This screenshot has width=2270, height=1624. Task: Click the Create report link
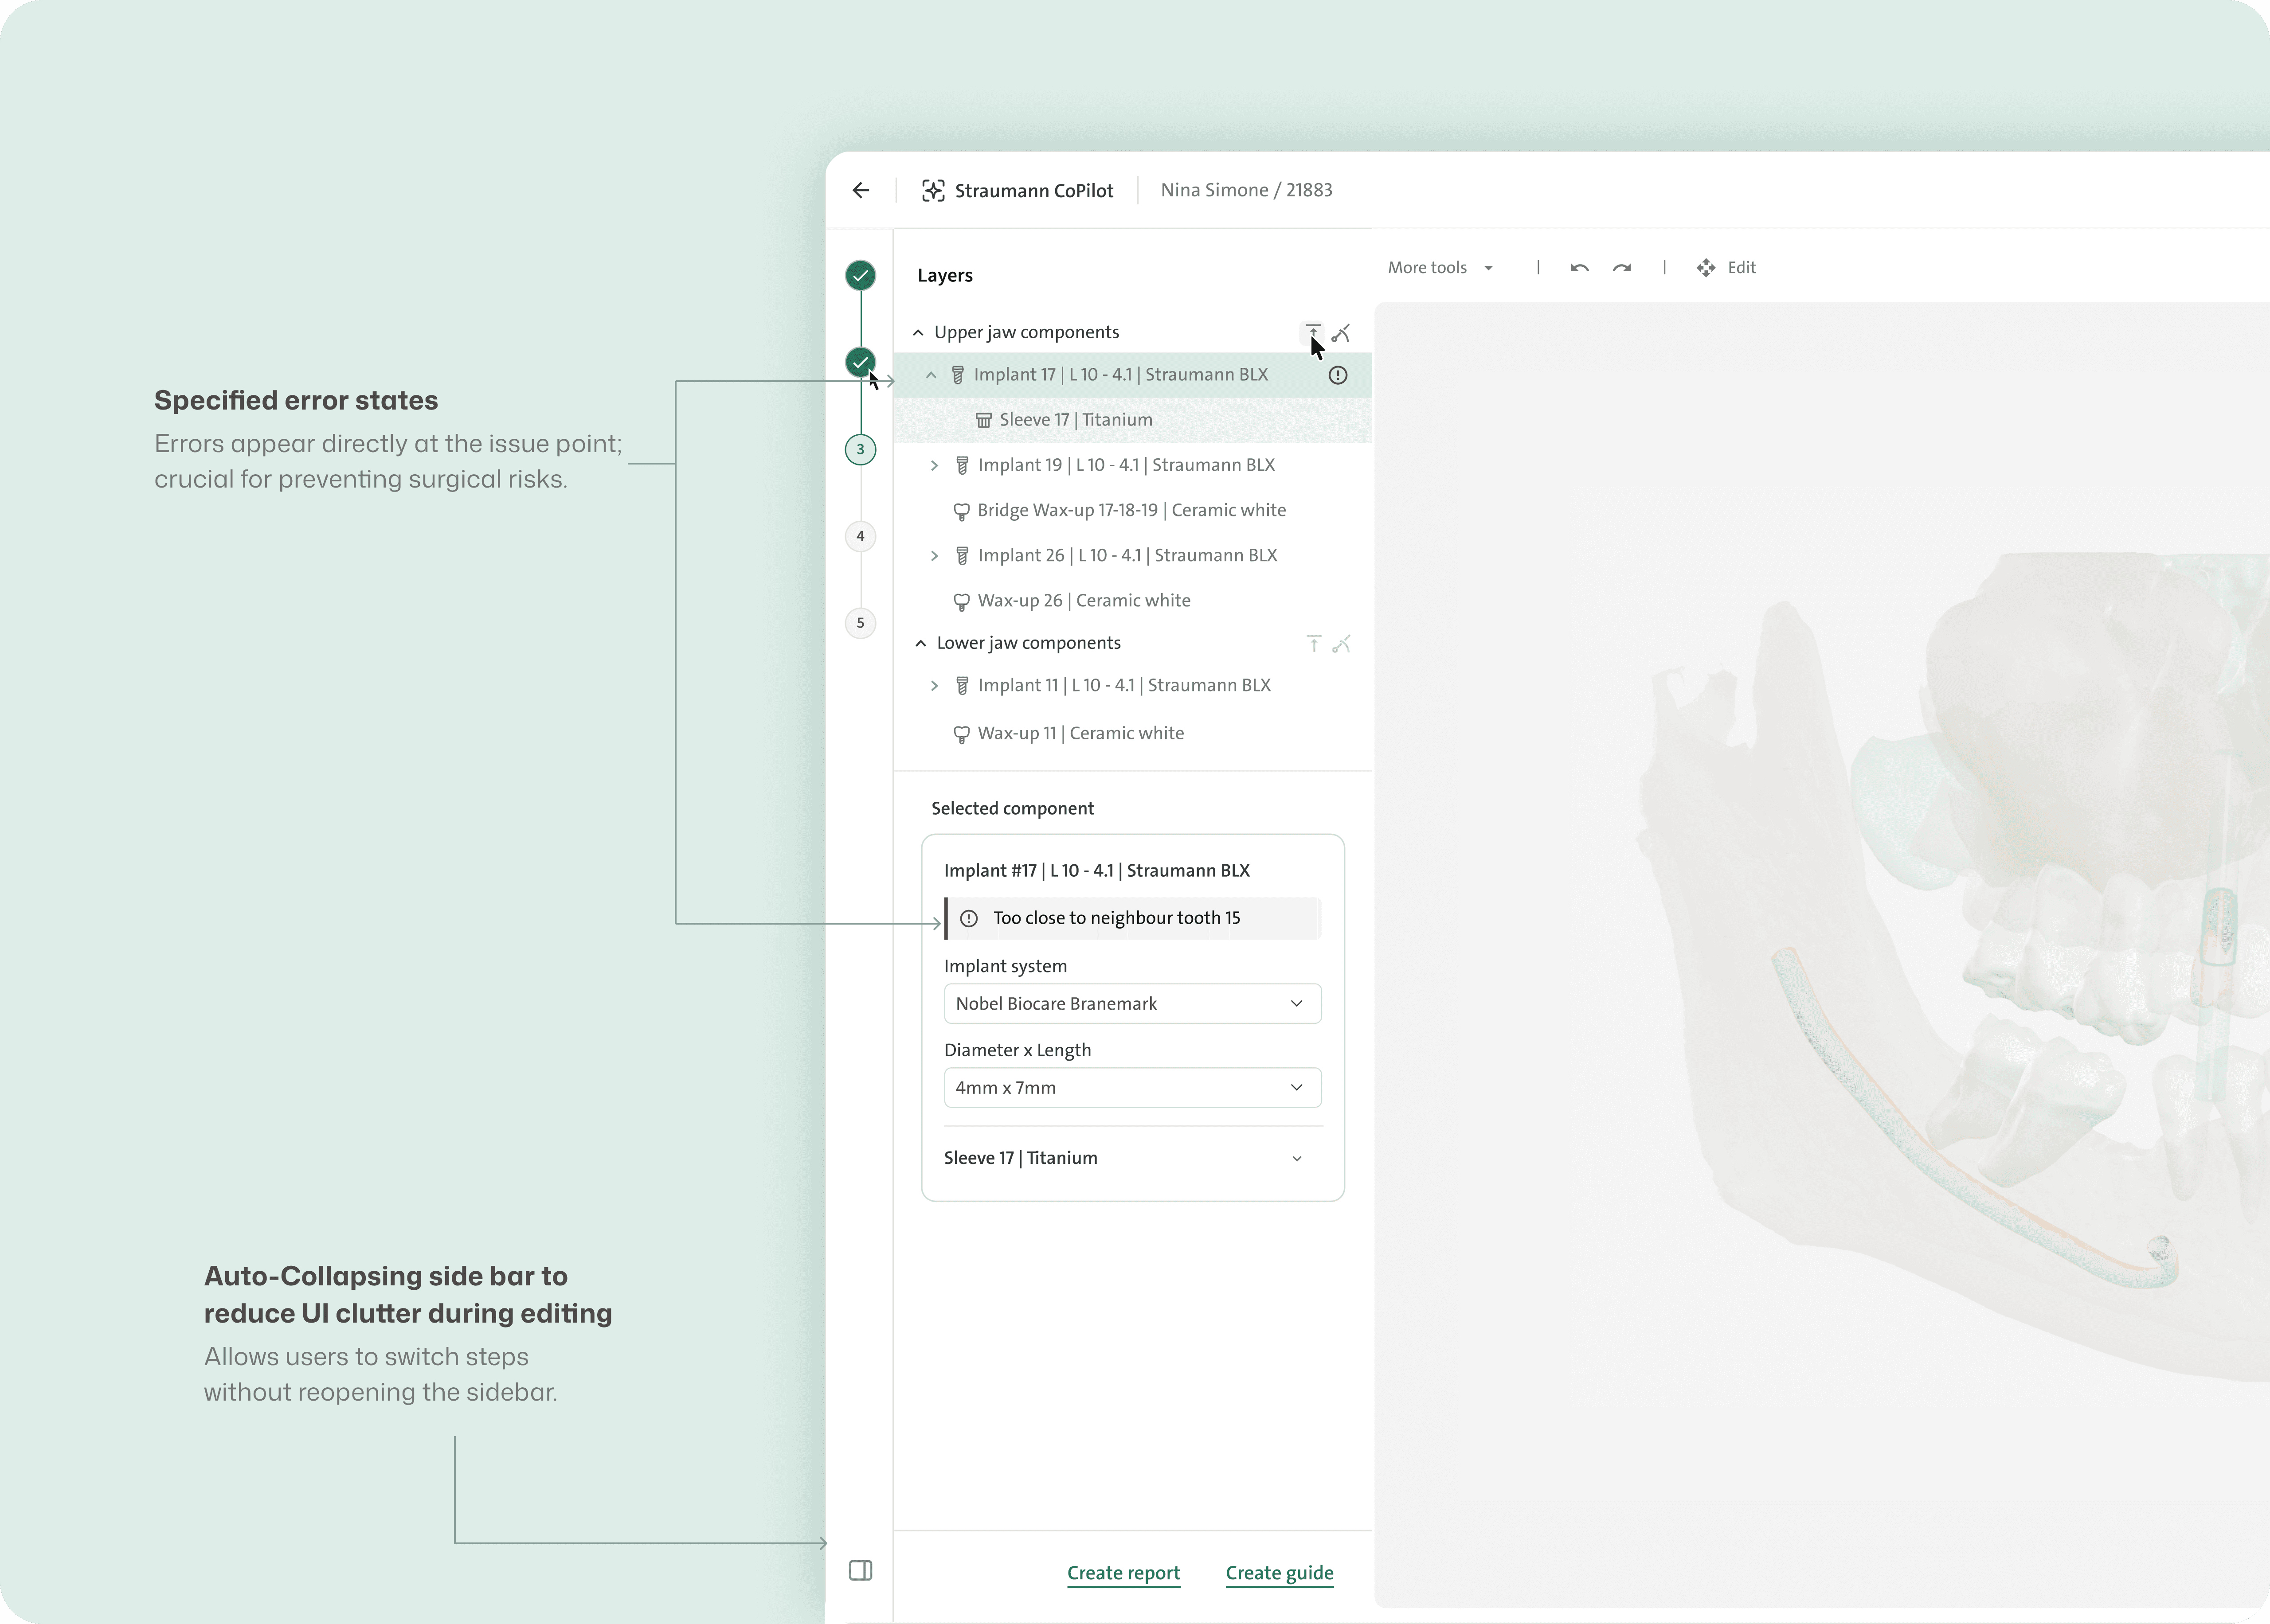click(x=1123, y=1573)
